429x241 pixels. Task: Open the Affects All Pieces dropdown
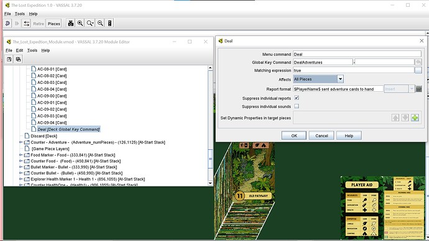point(340,79)
